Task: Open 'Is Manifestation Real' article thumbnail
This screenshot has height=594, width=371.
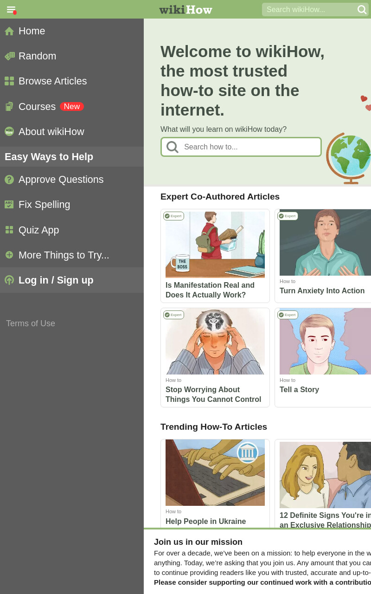Action: click(x=215, y=245)
